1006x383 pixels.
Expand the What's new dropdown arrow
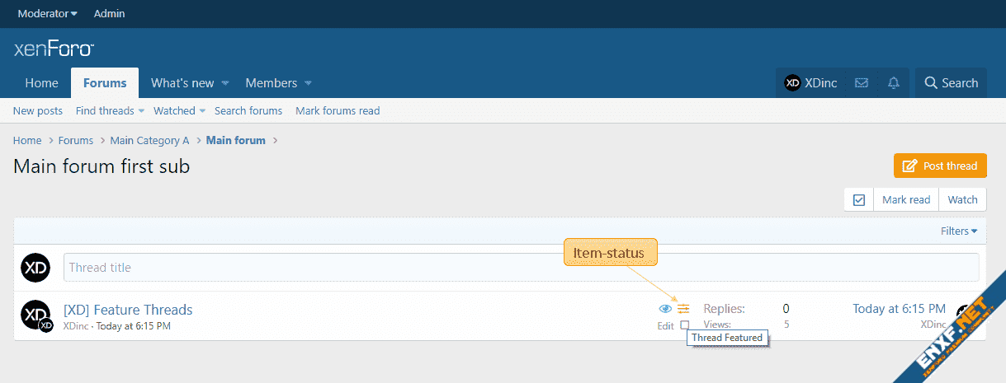click(225, 83)
